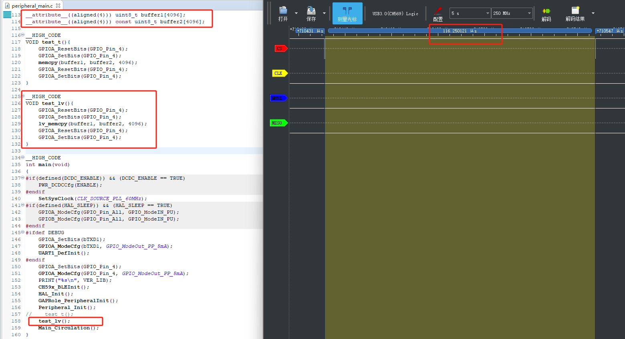This screenshot has width=625, height=339.
Task: Click the GPIOA_SetBits(bTXD1); line
Action: click(72, 239)
